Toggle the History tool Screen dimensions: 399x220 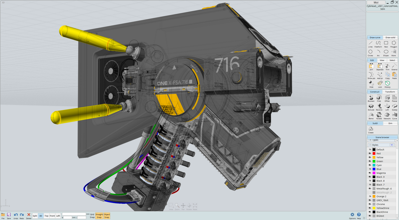[x=387, y=84]
